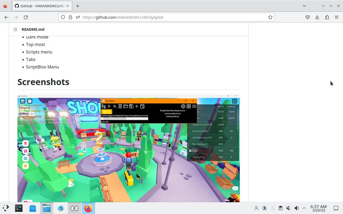Open the tracking protection shield icon

point(63,17)
